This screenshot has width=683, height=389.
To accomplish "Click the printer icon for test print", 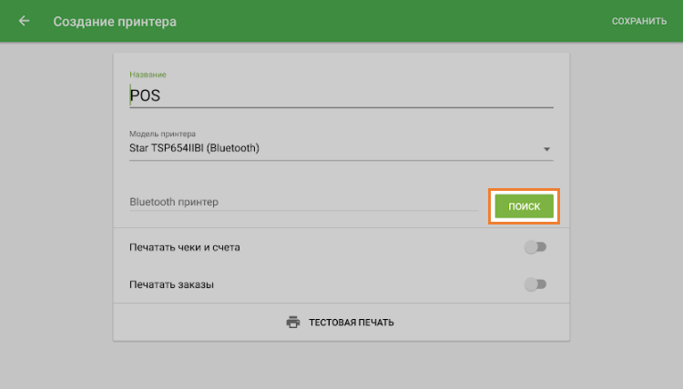I will (x=293, y=323).
